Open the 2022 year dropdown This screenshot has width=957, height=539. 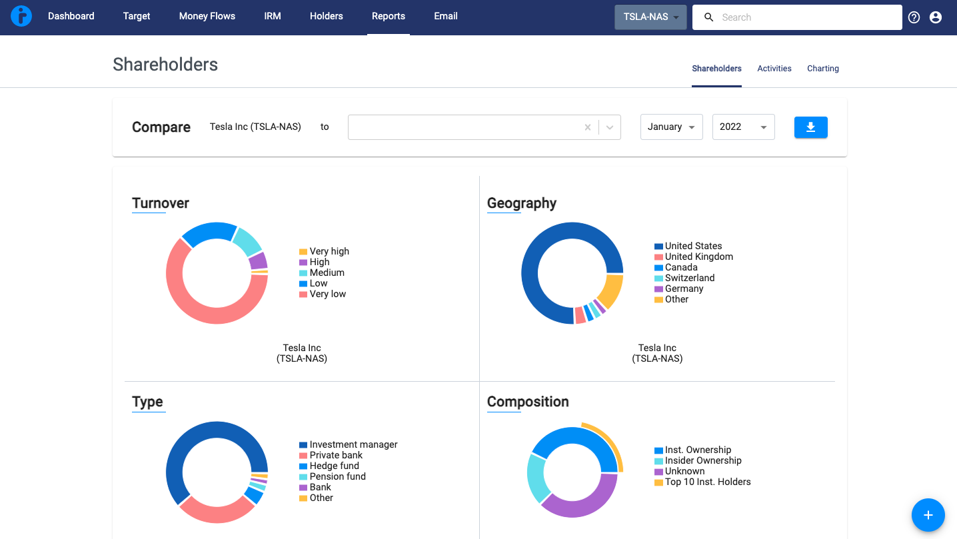pos(743,127)
